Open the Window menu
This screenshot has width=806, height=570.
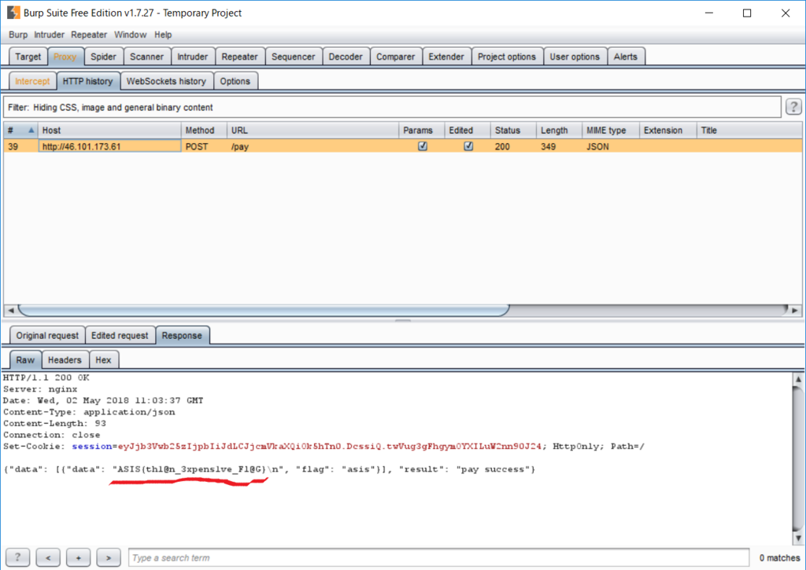[130, 35]
